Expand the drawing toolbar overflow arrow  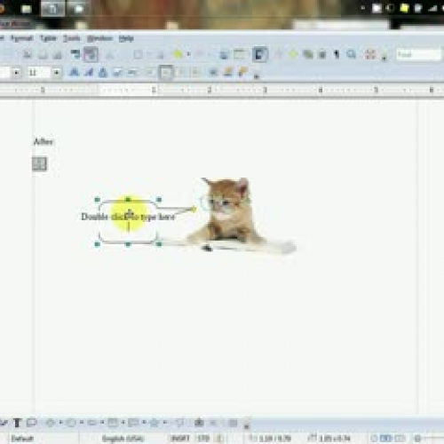pos(247,425)
